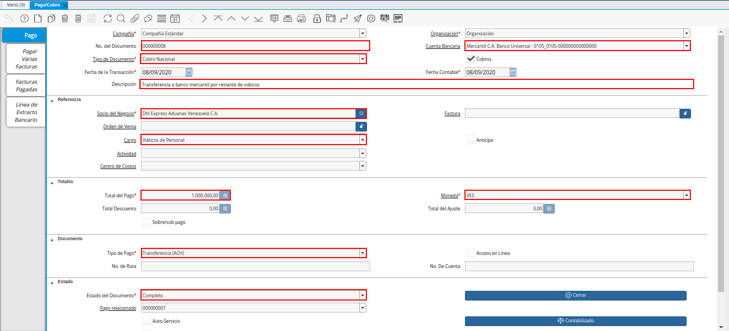
Task: Open the settings gear in toolbar
Action: [x=371, y=18]
